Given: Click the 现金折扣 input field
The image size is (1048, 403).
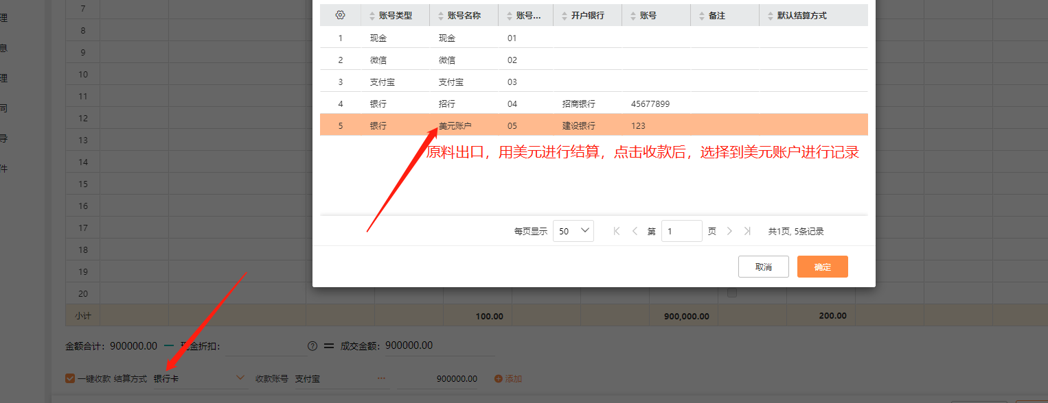Looking at the screenshot, I should tap(266, 346).
